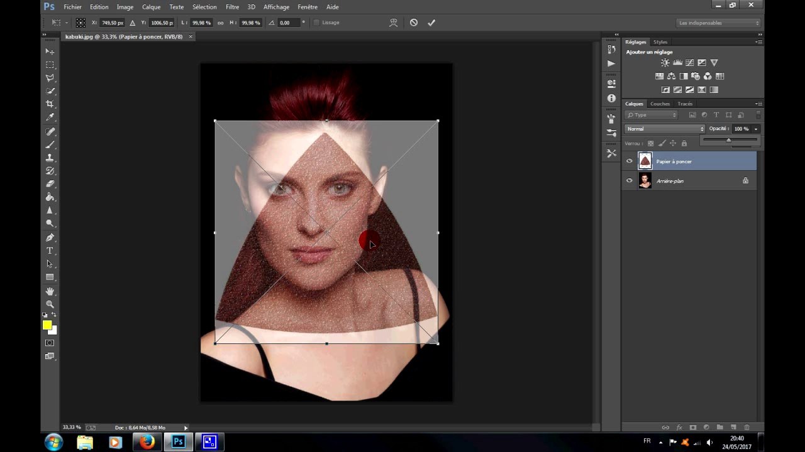Switch to the Styles tab
805x452 pixels.
coord(660,42)
